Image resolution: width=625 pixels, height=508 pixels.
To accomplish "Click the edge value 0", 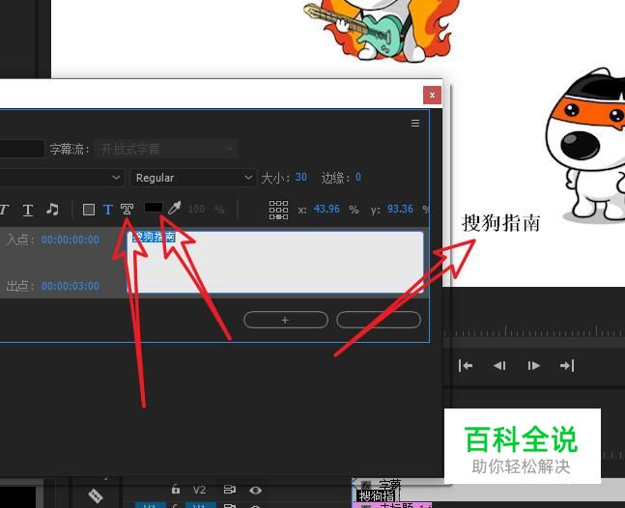I will tap(358, 177).
